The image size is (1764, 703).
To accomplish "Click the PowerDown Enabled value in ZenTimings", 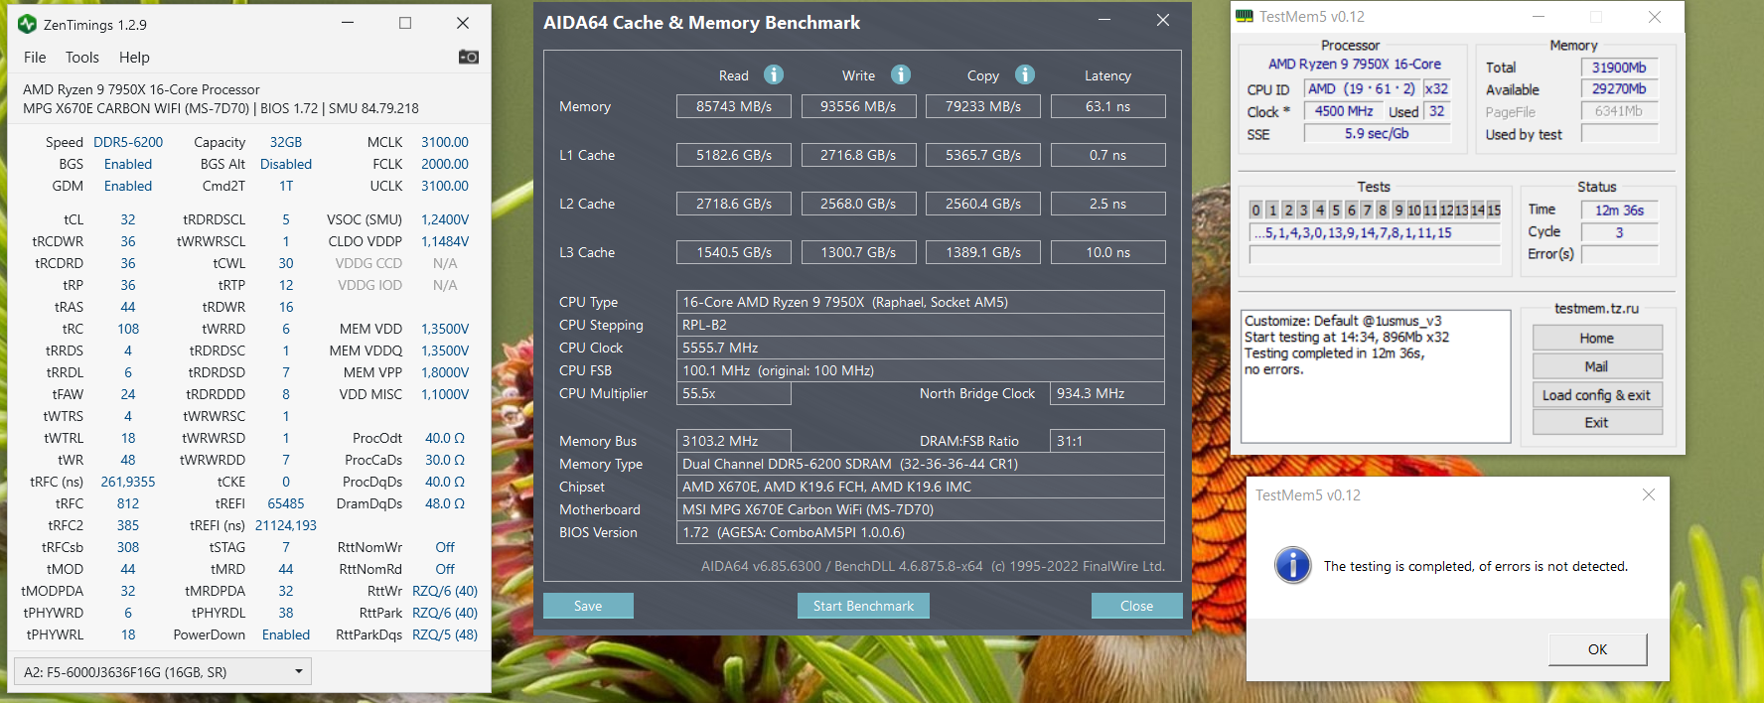I will click(286, 634).
